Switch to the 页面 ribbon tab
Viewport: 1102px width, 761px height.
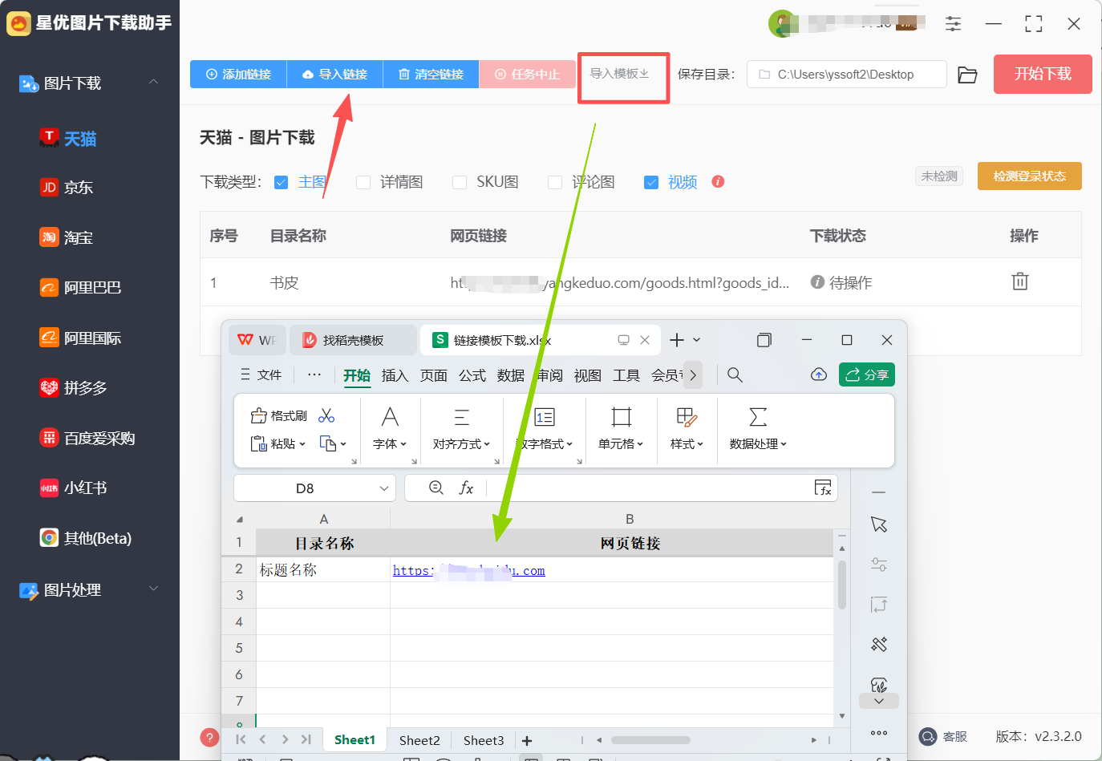[x=434, y=375]
